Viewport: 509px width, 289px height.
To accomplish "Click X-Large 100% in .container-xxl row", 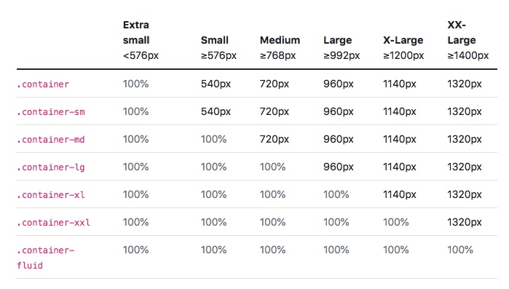I will (395, 222).
